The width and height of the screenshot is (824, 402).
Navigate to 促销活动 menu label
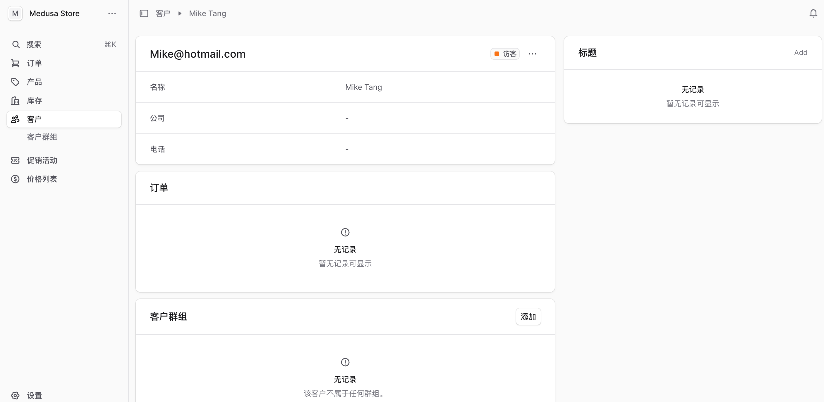(42, 160)
